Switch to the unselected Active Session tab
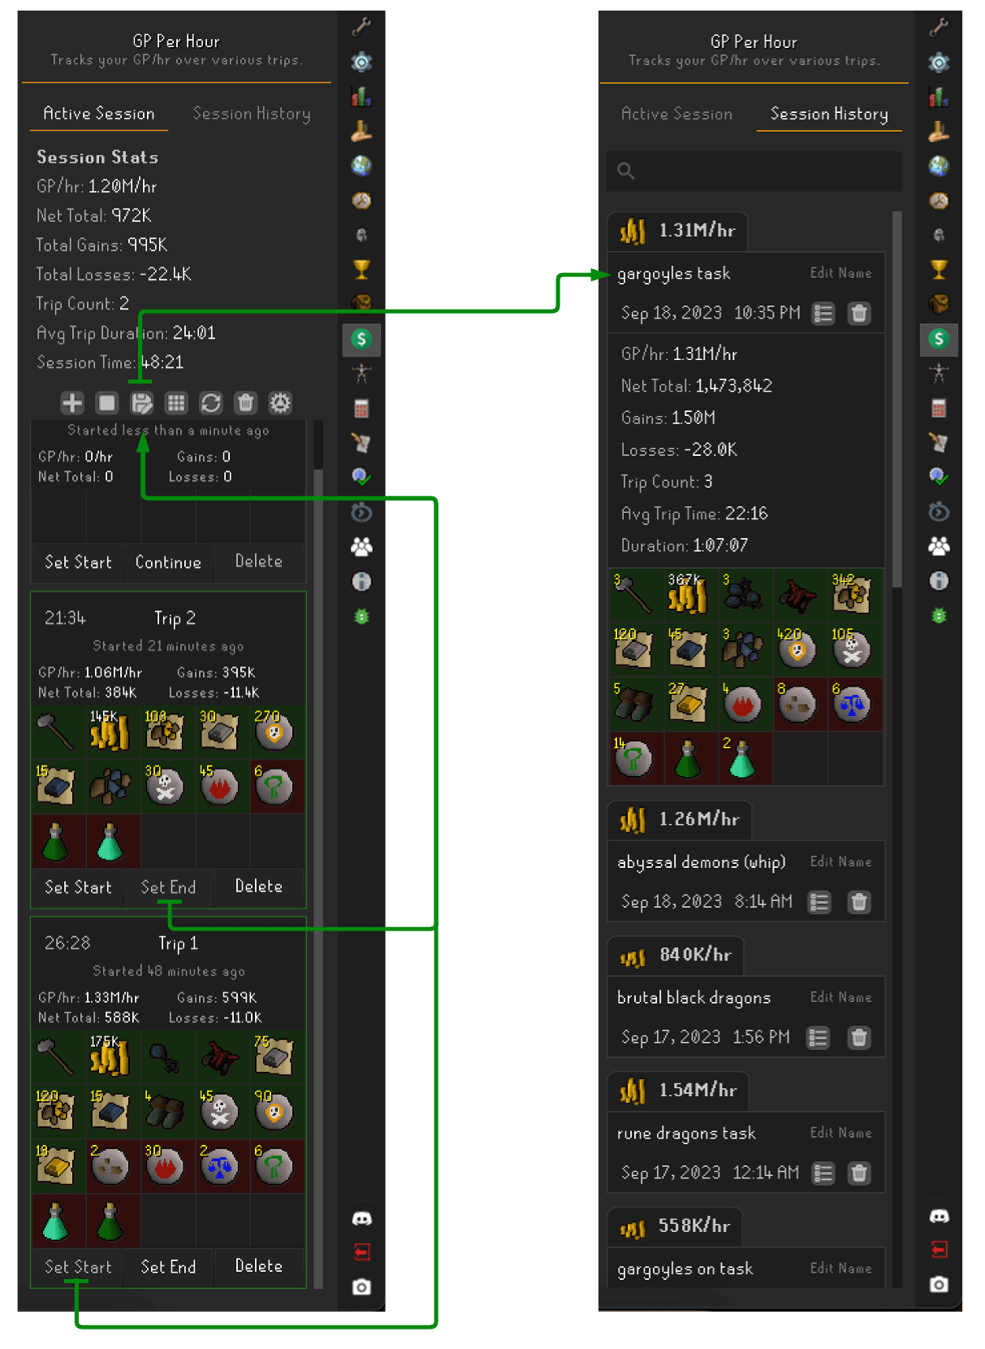 (x=676, y=115)
